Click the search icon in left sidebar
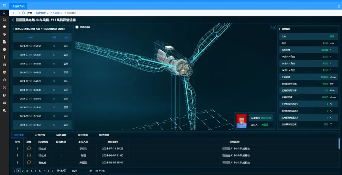Screen dimensions: 342x175 [x=4, y=13]
